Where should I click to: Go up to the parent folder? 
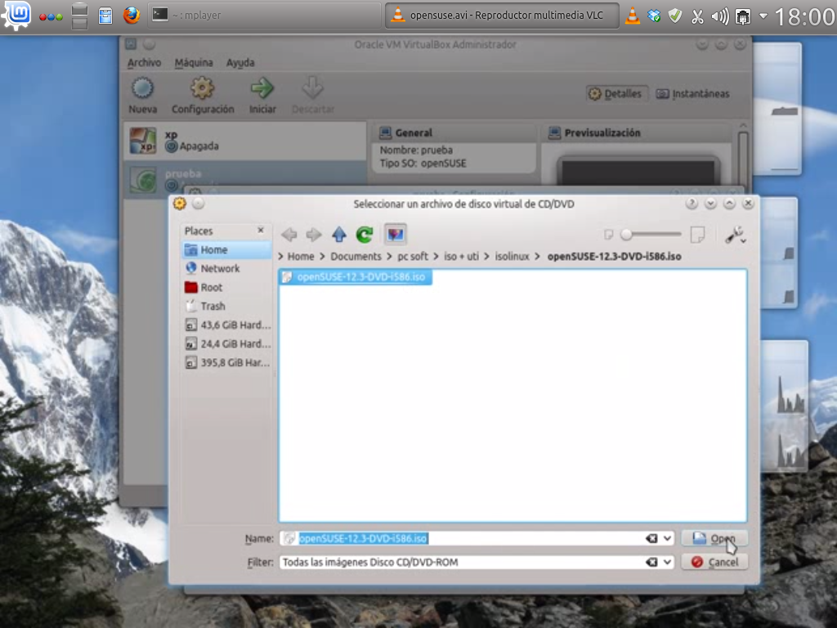click(339, 235)
